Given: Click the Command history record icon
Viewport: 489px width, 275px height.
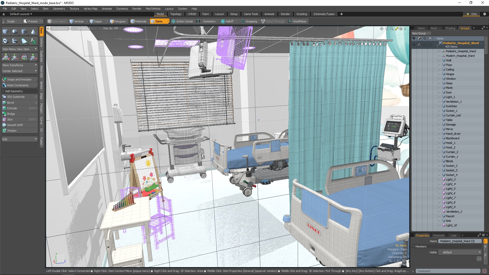Looking at the screenshot, I should click(x=484, y=271).
